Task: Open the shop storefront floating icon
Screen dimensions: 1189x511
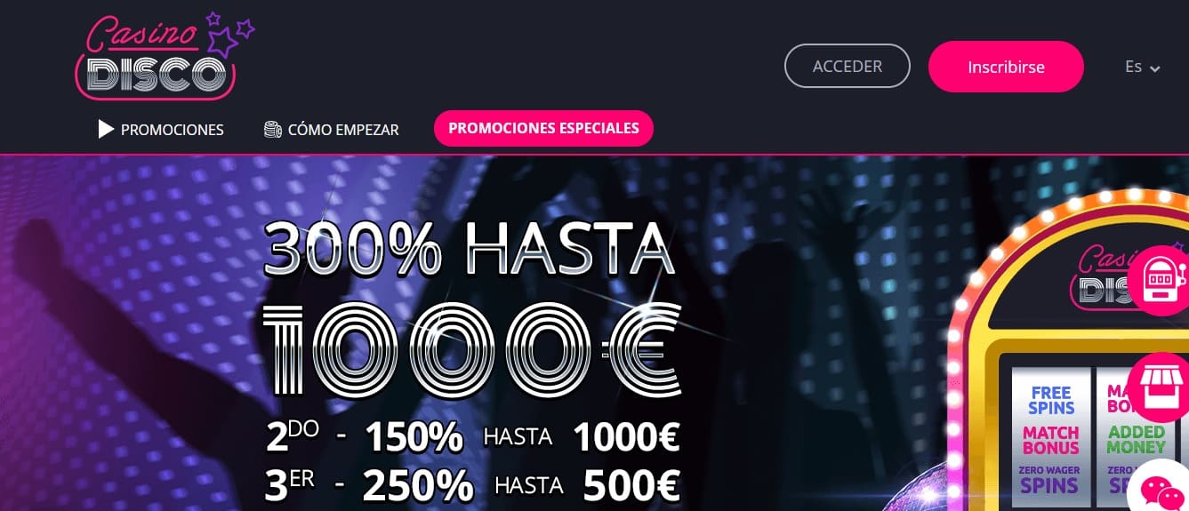Action: [x=1161, y=387]
